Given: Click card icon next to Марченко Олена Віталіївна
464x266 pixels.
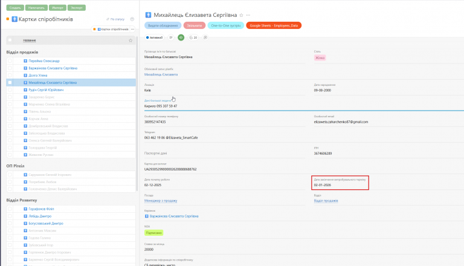Looking at the screenshot, I should coord(25,104).
